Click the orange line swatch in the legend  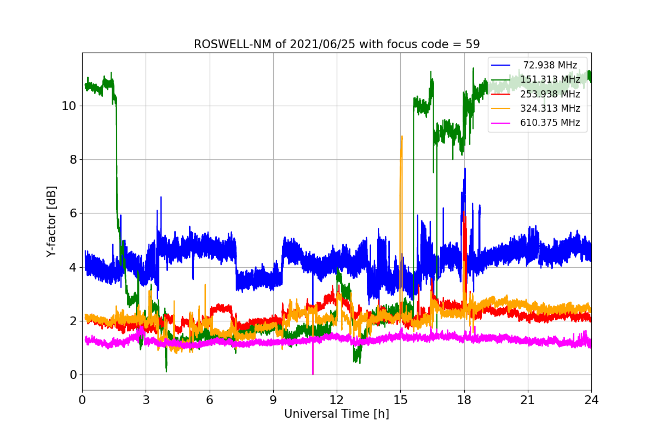(x=501, y=108)
